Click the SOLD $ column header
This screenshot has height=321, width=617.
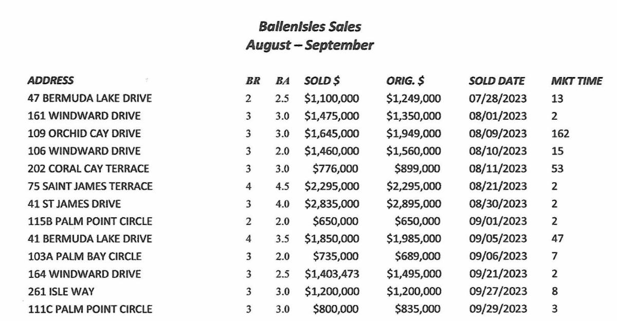point(322,81)
